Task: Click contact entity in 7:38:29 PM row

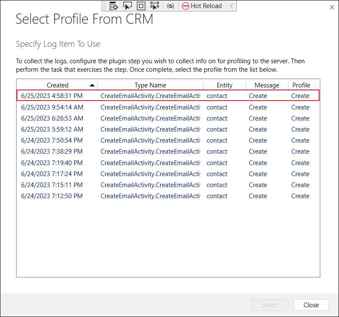Action: pyautogui.click(x=217, y=151)
